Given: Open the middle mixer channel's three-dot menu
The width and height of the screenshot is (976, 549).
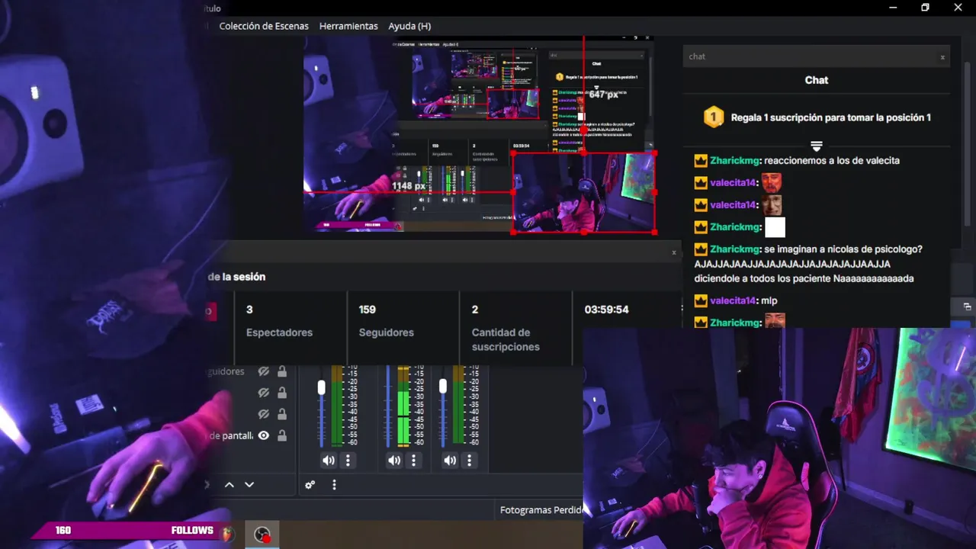Looking at the screenshot, I should pyautogui.click(x=413, y=461).
